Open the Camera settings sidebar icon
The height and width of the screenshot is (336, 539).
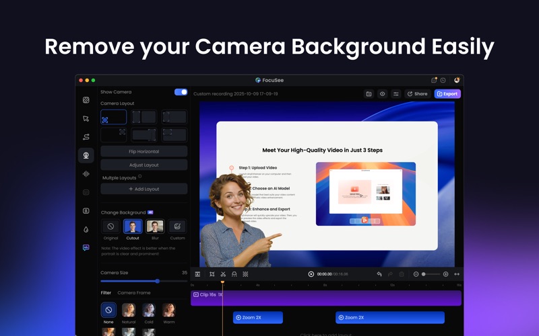pos(86,155)
